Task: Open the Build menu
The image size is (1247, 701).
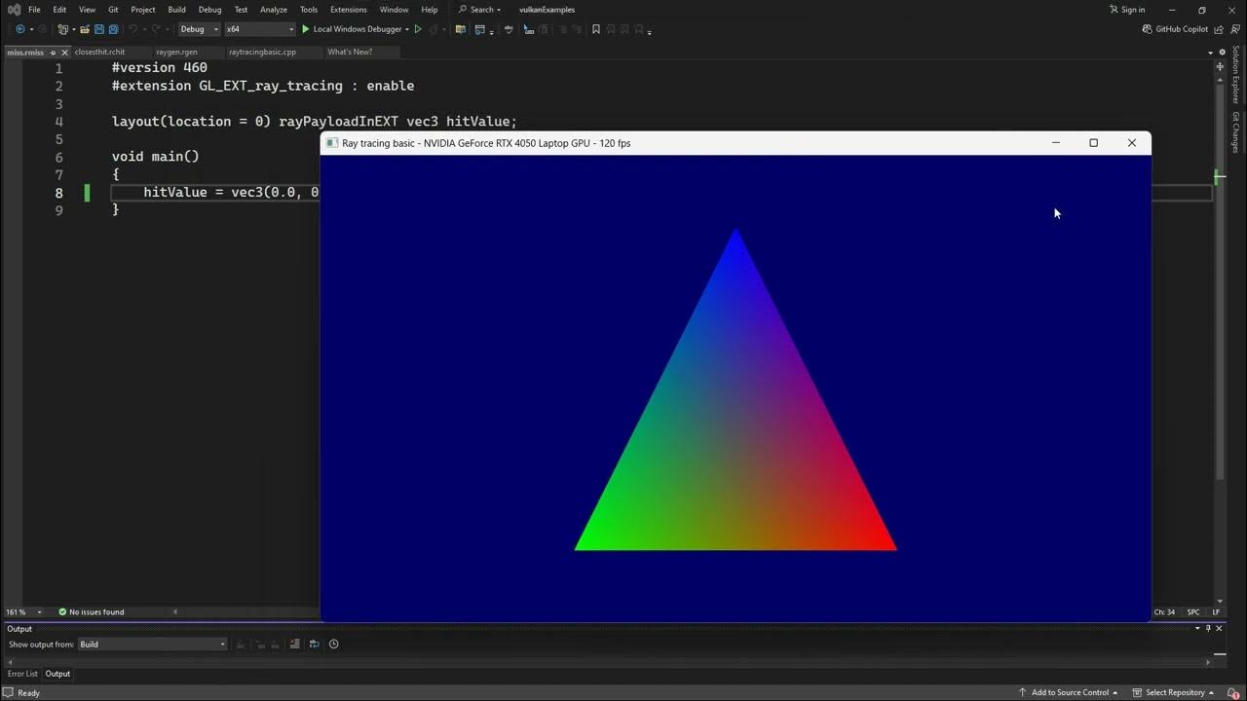Action: [175, 9]
